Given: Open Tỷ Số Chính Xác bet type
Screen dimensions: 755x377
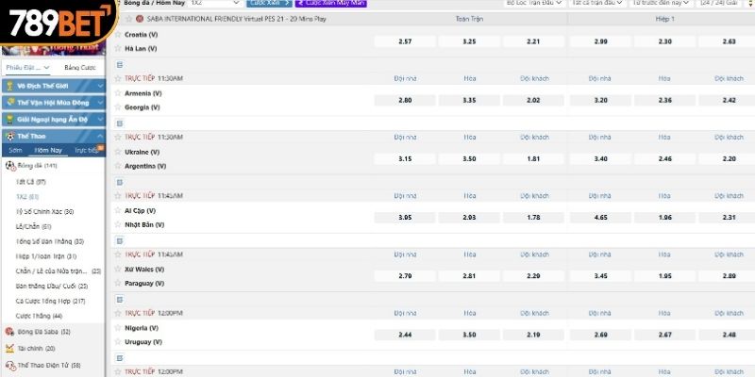Looking at the screenshot, I should point(44,212).
